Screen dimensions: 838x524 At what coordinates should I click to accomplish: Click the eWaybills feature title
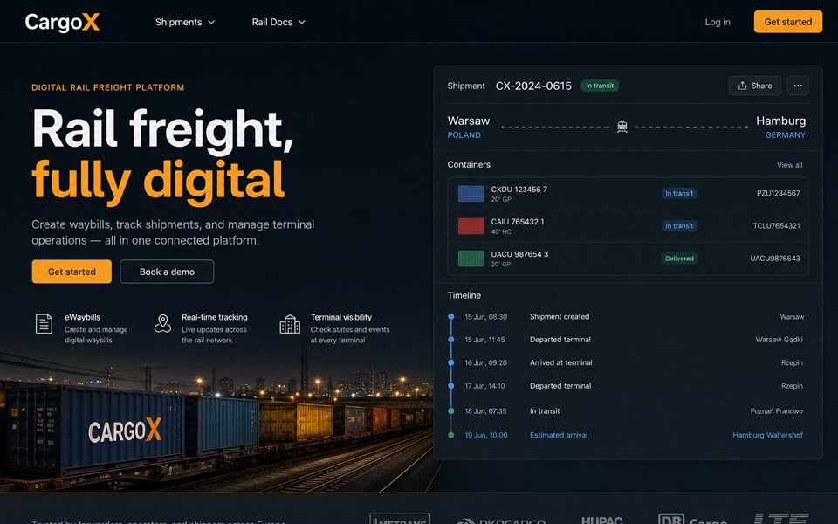[x=82, y=317]
